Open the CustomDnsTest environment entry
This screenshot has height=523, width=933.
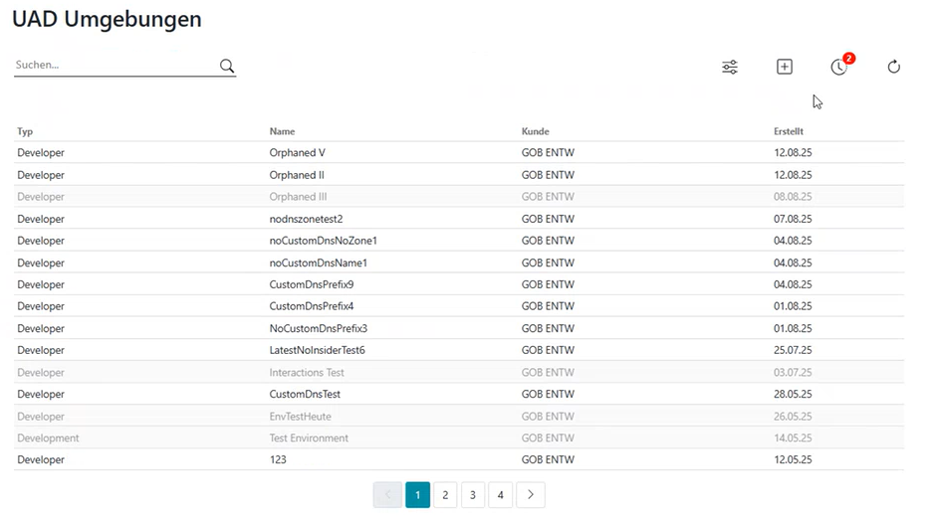305,395
